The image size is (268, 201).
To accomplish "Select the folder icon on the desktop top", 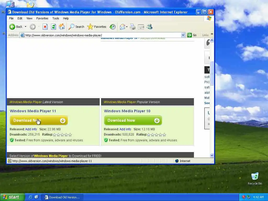I will pos(30,4).
